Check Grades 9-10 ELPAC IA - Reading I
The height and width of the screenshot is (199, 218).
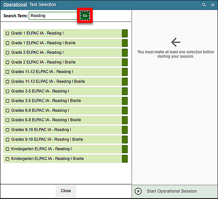8,130
